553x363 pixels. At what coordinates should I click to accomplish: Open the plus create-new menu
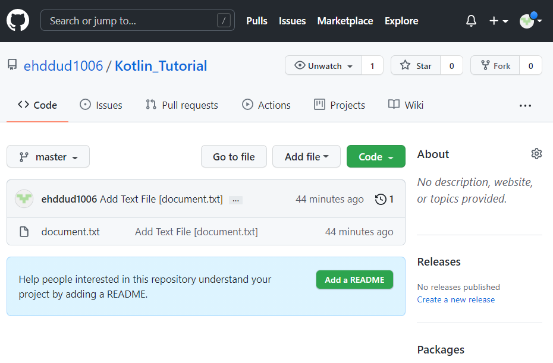click(x=498, y=21)
